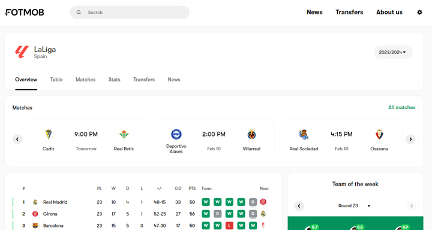Click Real Madrid's latest draw form badge
432x230 pixels.
tap(253, 202)
